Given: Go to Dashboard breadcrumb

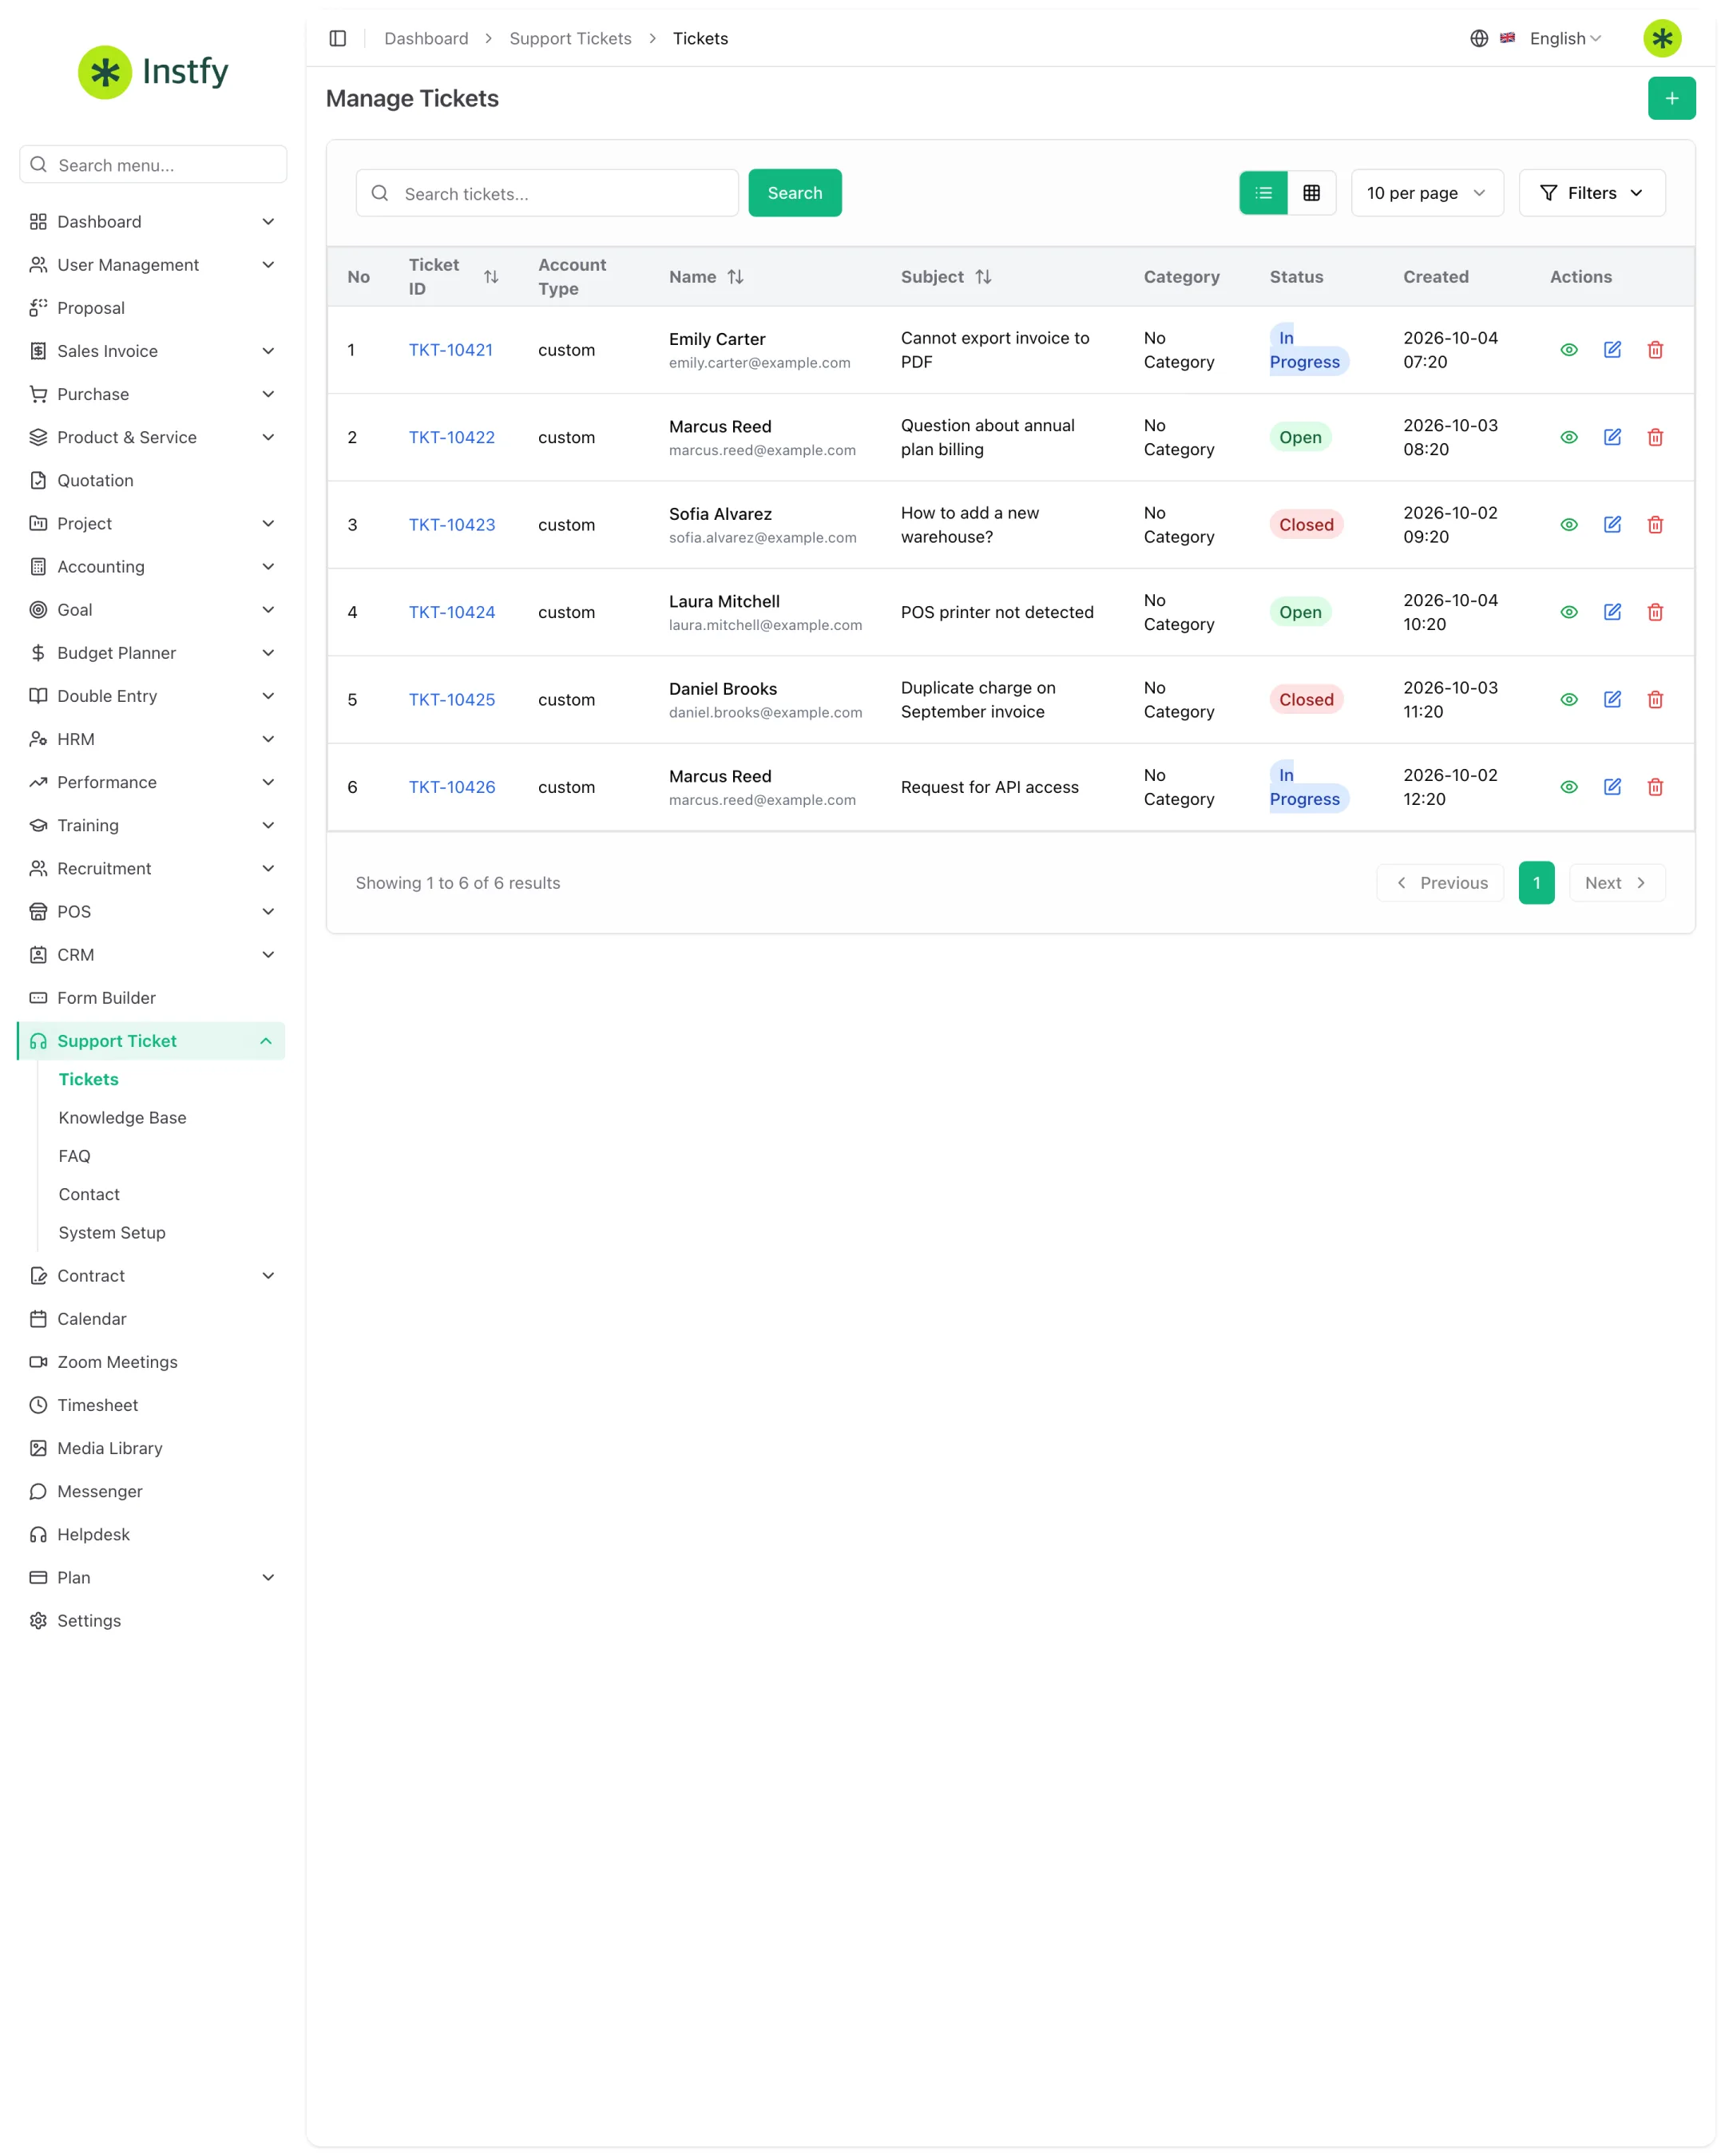Looking at the screenshot, I should [x=426, y=38].
